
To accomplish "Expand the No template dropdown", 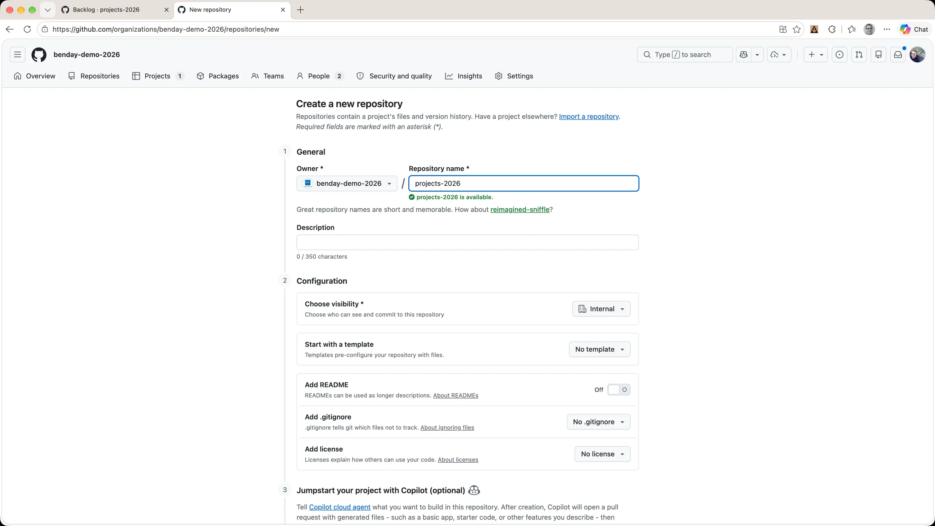I will tap(600, 349).
